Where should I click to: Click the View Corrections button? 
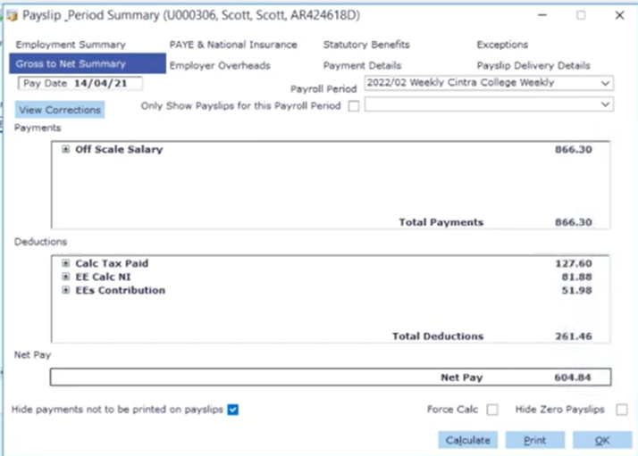[60, 110]
